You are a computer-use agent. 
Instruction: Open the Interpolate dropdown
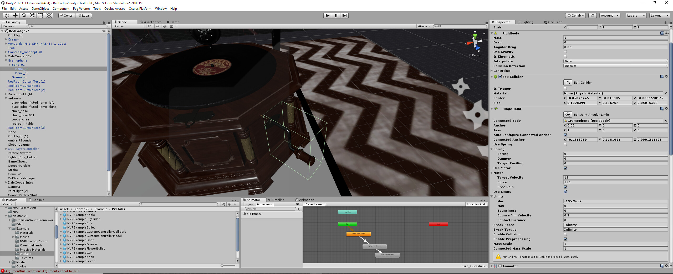[x=615, y=61]
